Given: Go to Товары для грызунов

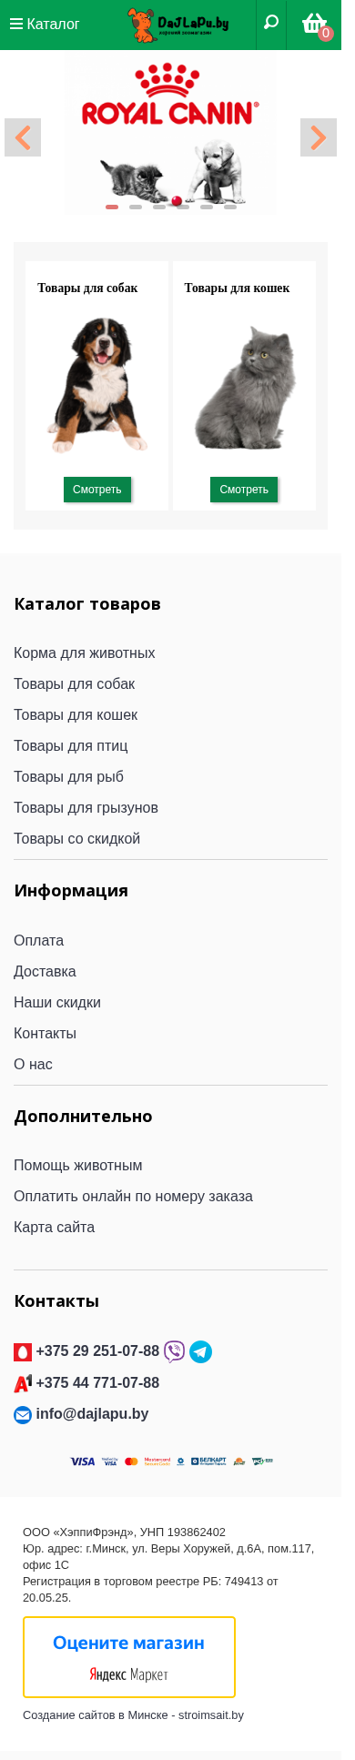Looking at the screenshot, I should point(86,808).
